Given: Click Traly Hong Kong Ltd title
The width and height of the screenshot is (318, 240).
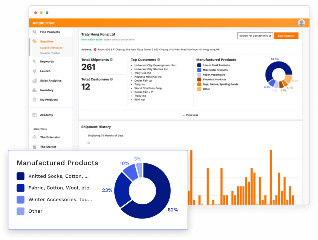Looking at the screenshot, I should [x=98, y=34].
